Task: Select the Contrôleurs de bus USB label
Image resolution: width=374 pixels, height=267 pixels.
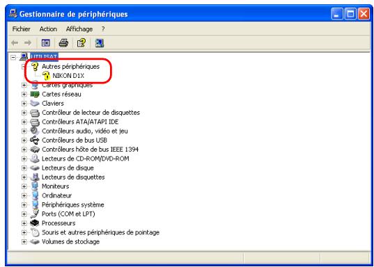Action: (75, 140)
